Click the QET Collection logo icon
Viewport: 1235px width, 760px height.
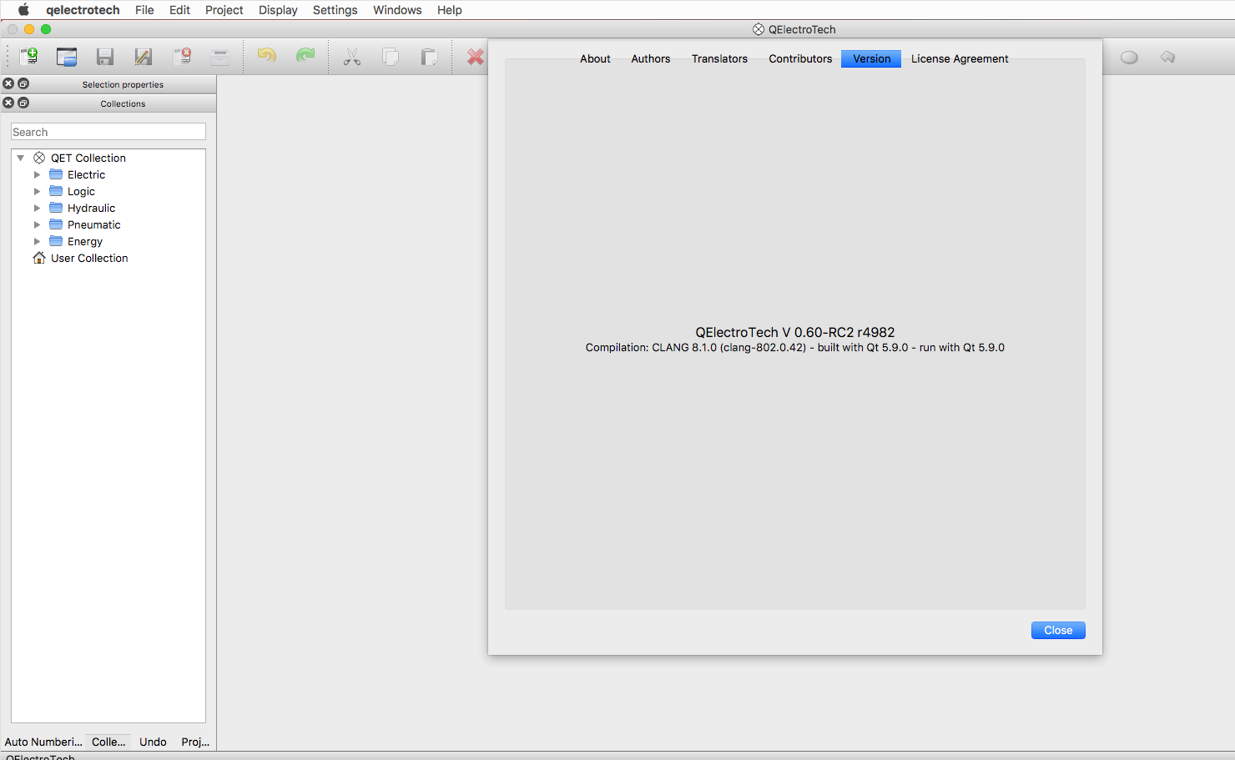coord(39,158)
